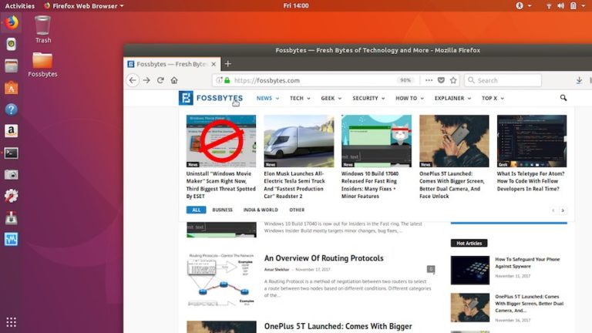Open the page actions three-dot menu
The width and height of the screenshot is (592, 333).
pyautogui.click(x=429, y=80)
